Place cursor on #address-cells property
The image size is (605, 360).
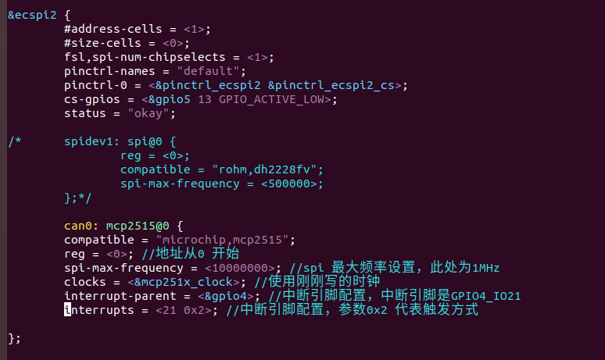tap(113, 30)
